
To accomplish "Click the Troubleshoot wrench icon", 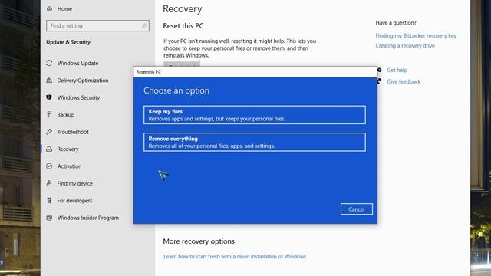I will click(49, 132).
